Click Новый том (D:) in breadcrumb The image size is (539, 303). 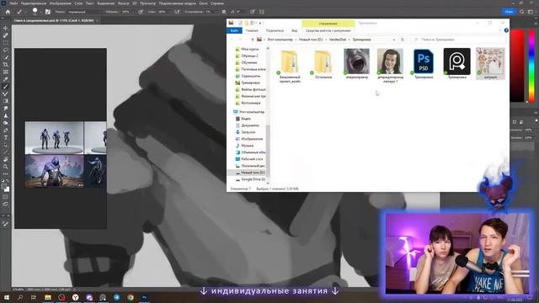[311, 40]
